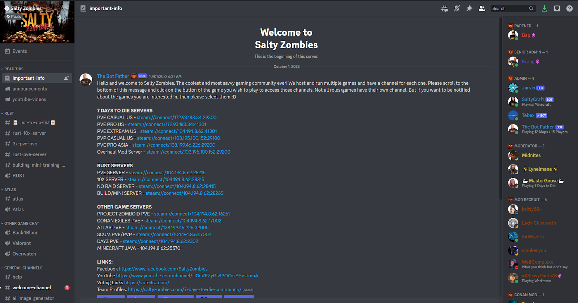
Task: Open the vote4sz.com voting link
Action: click(x=147, y=282)
